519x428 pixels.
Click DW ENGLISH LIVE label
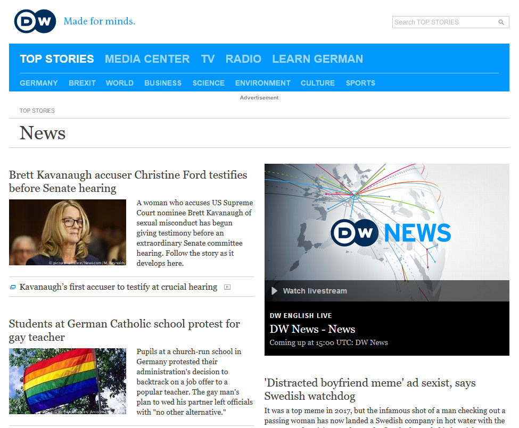tap(301, 316)
